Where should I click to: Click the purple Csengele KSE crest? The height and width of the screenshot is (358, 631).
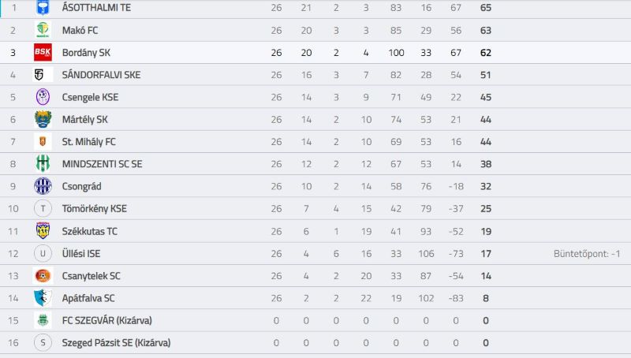point(43,97)
